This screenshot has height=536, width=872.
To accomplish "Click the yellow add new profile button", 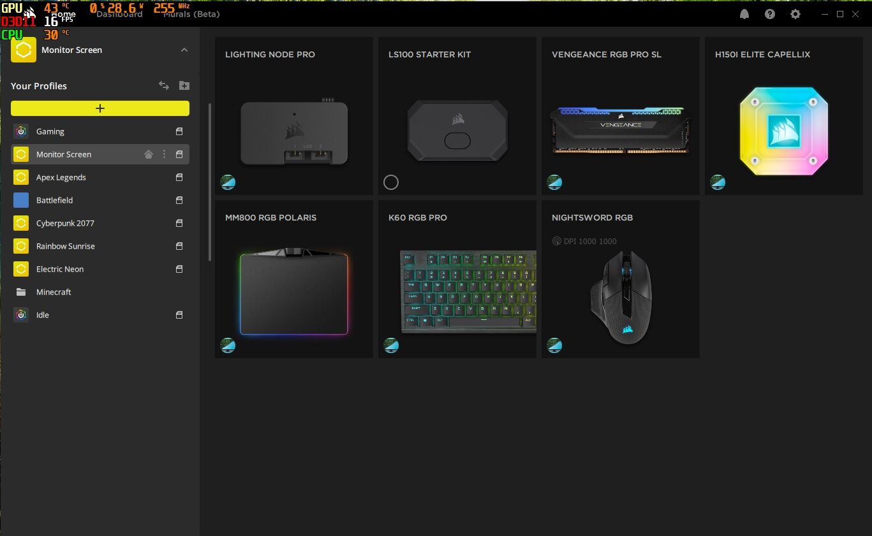I will [x=100, y=108].
